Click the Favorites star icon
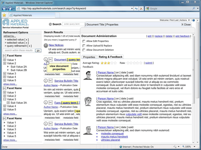Viewport: 201px width, 150px height. 4,15
